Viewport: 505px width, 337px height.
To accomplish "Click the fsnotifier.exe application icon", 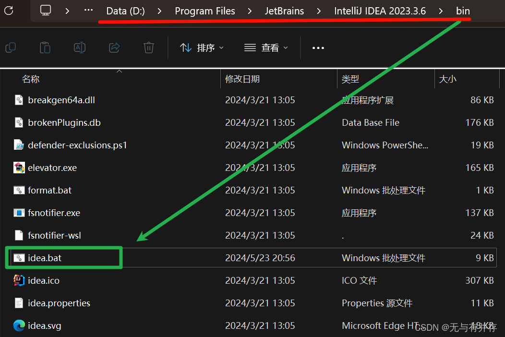I will tap(19, 213).
